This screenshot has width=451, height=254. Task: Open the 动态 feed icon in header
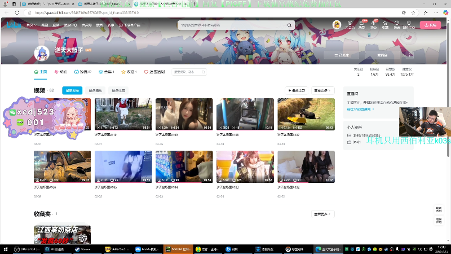tap(373, 25)
